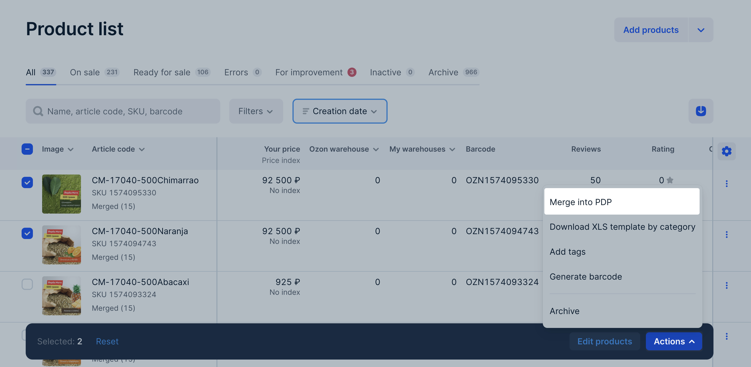This screenshot has height=367, width=751.
Task: Switch to the Archive tab
Action: [x=443, y=72]
